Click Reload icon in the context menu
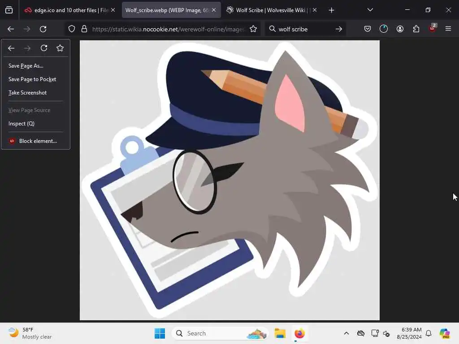Image resolution: width=459 pixels, height=344 pixels. (x=44, y=48)
